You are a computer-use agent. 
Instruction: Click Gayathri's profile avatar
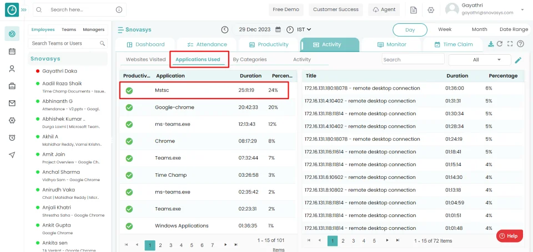click(452, 9)
